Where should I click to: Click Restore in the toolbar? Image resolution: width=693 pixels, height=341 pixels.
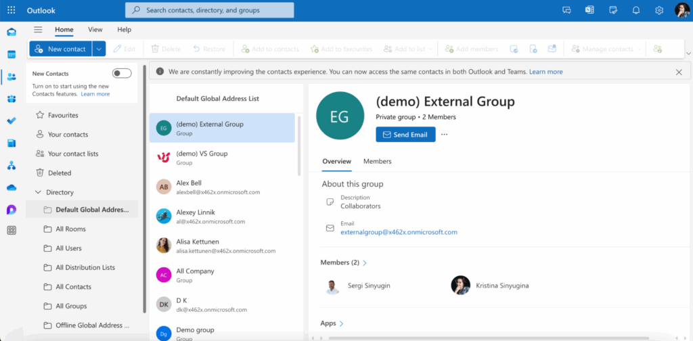point(210,49)
